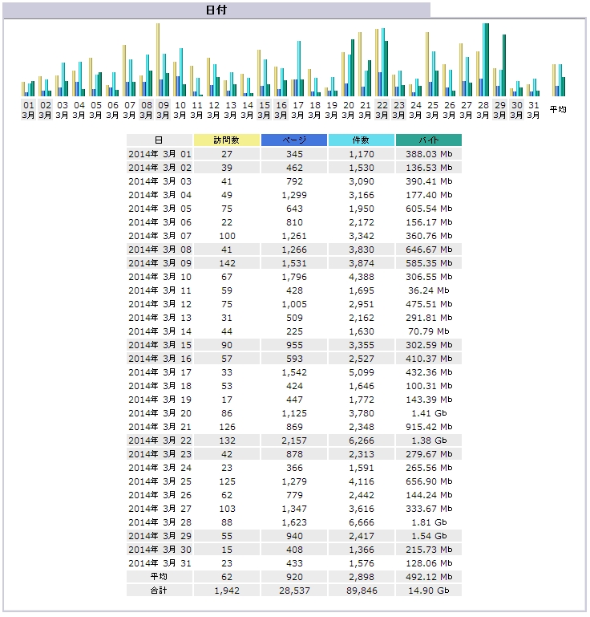Click total visits value 1,942
This screenshot has width=590, height=617.
pyautogui.click(x=227, y=591)
